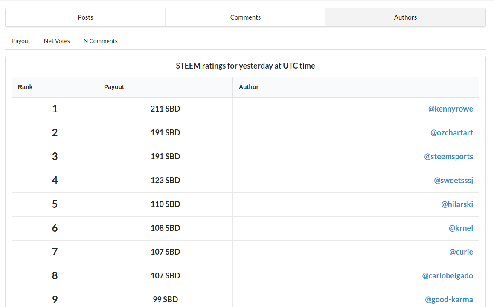The image size is (494, 307).
Task: Open @carlobelgado author link
Action: 448,276
